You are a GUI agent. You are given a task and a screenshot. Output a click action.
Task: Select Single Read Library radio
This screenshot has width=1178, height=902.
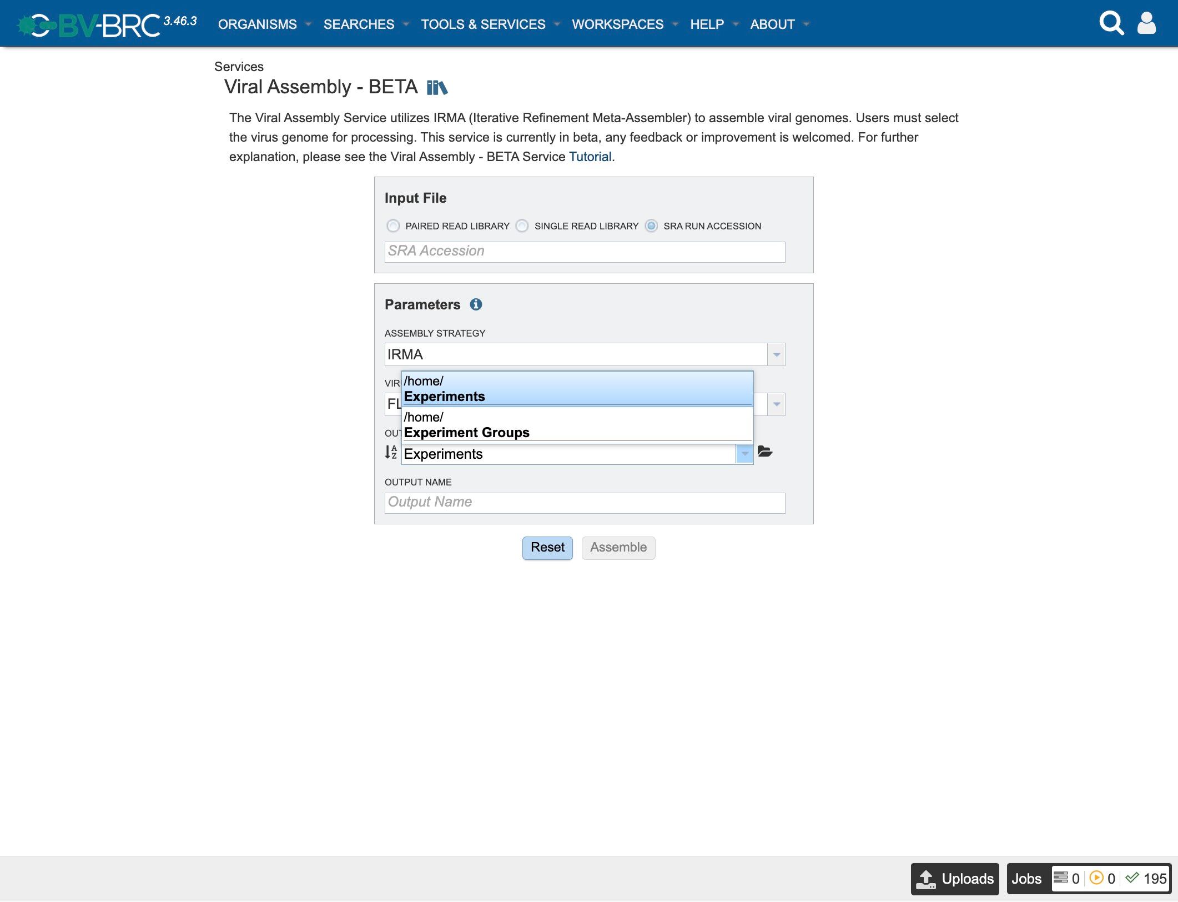pos(522,226)
